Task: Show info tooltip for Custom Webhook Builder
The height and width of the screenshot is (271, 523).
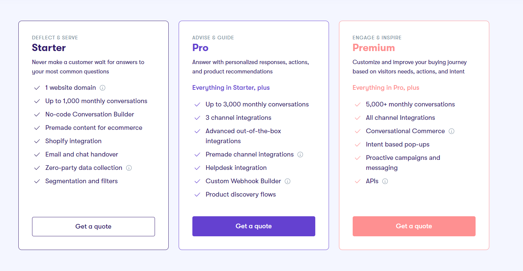Action: click(288, 181)
